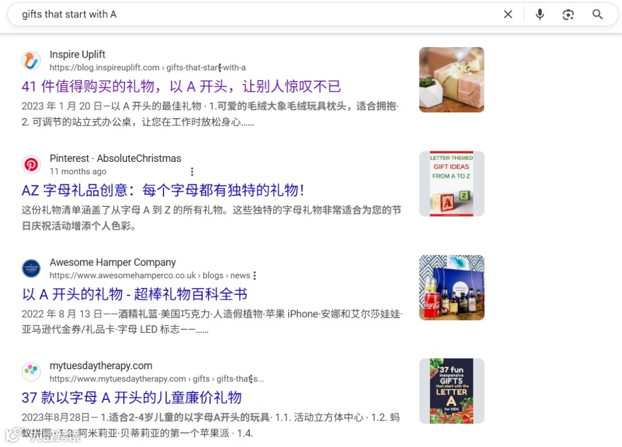This screenshot has height=447, width=622.
Task: Open the '以 A 开头的礼物' hamper link
Action: 135,294
